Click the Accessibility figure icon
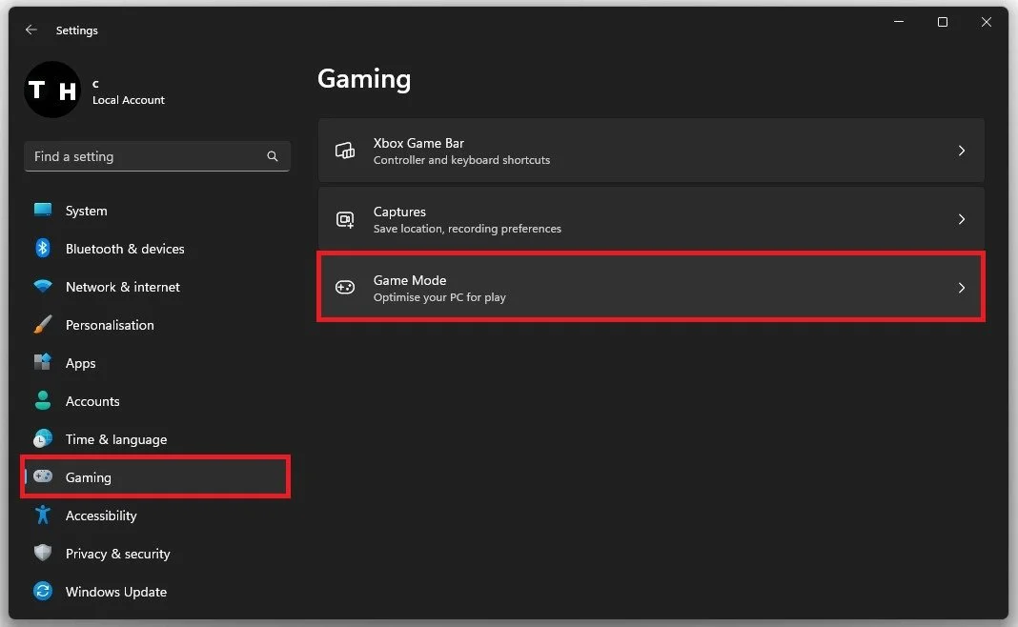Screen dimensions: 1018x627 coord(43,515)
